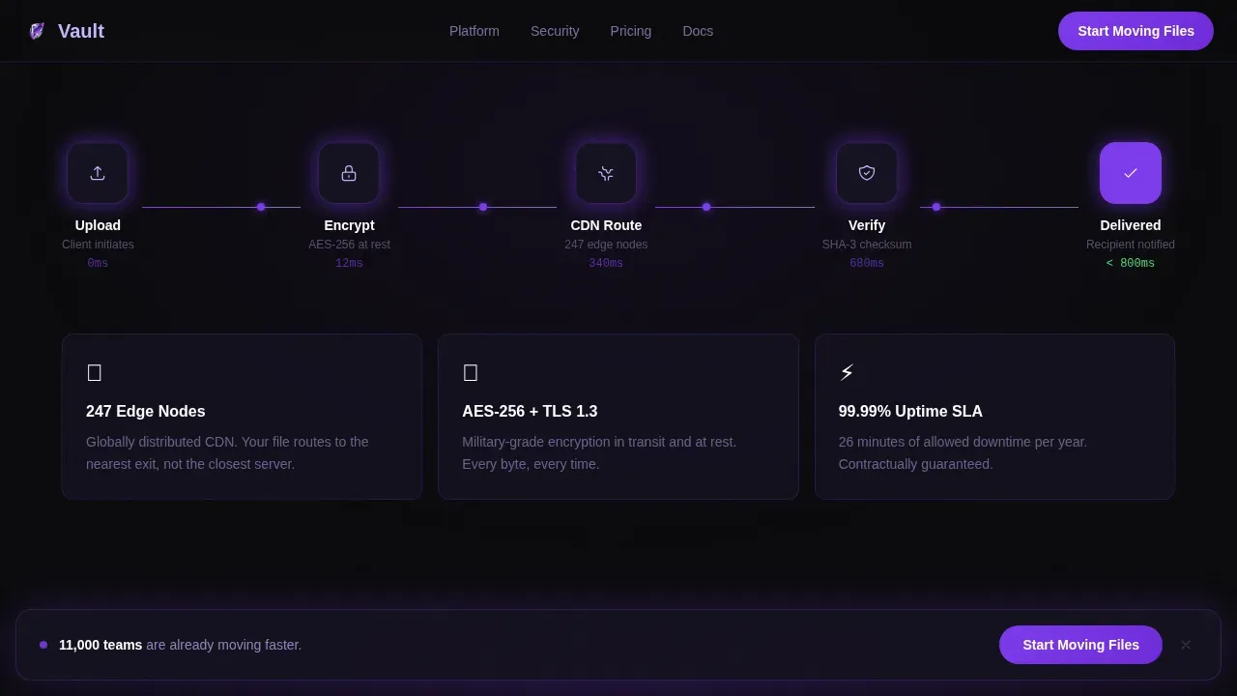Click the CDN Route step icon
This screenshot has width=1237, height=696.
point(606,173)
